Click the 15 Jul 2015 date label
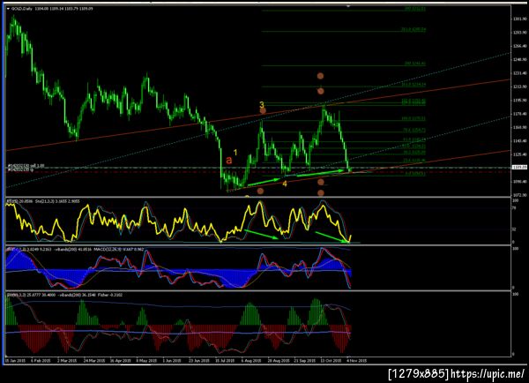Screen dimensions: 529x383 tap(225, 360)
